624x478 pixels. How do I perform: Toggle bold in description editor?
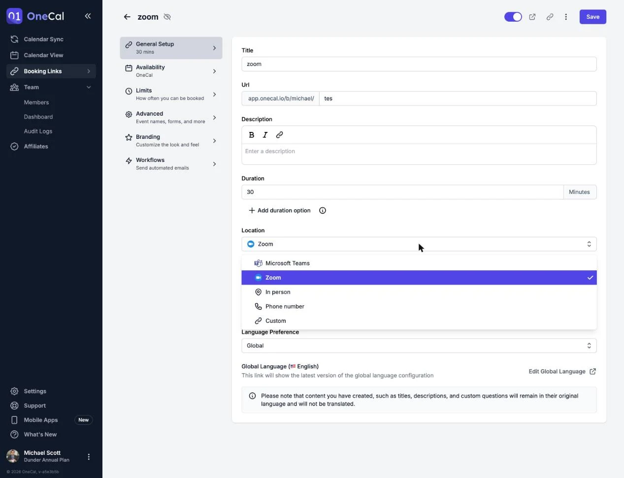252,135
